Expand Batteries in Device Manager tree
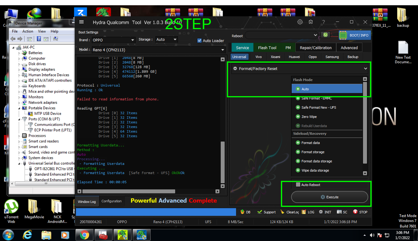Screen dimensions: 418x241 [x=19, y=53]
